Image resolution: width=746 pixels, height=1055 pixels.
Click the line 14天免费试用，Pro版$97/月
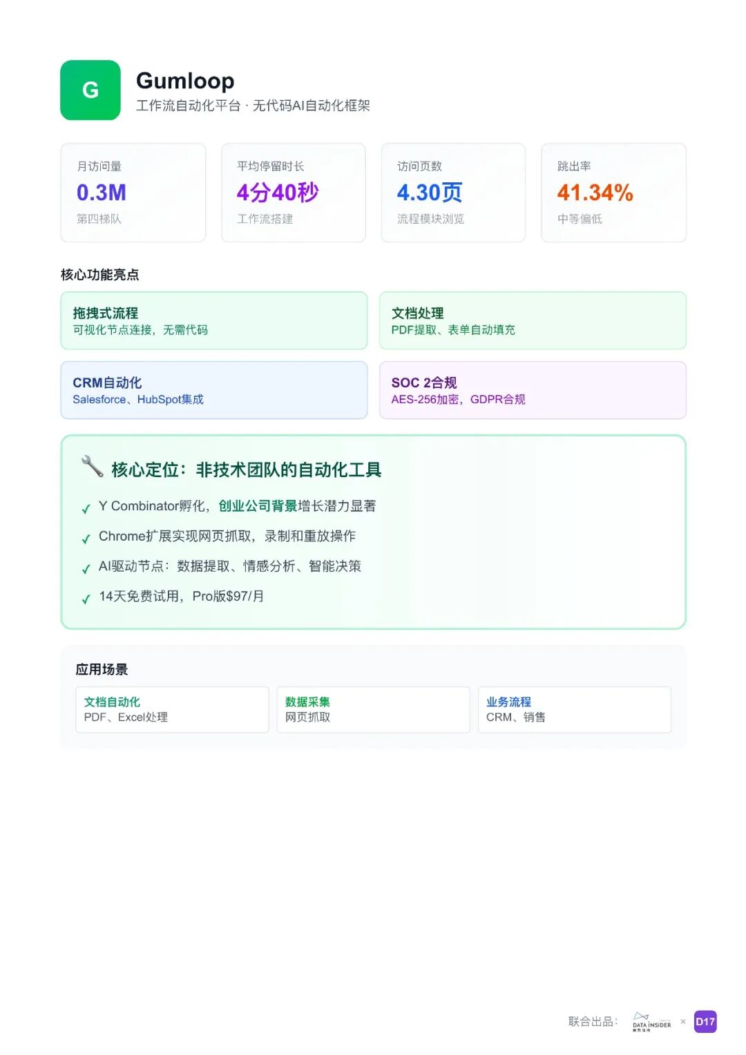(x=182, y=596)
